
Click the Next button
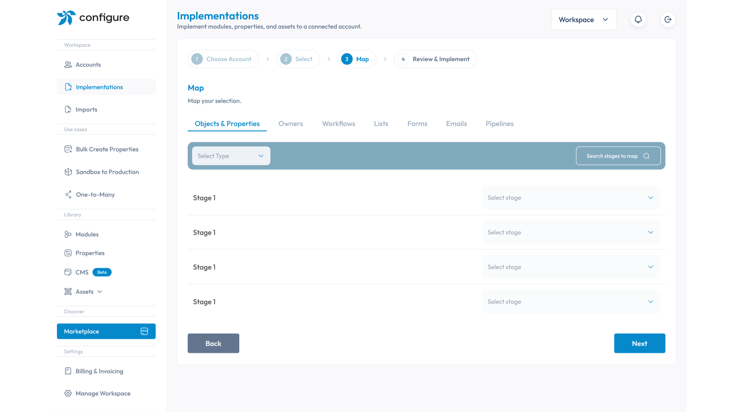pyautogui.click(x=639, y=343)
